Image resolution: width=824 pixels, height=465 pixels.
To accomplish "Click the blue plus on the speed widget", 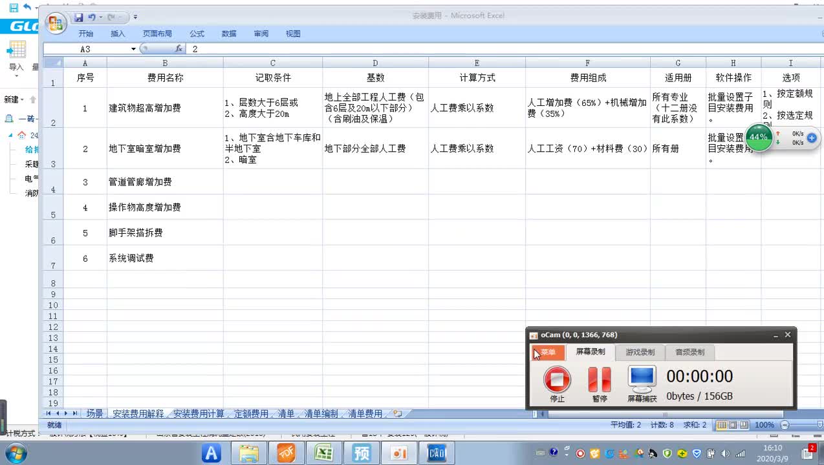I will click(812, 138).
